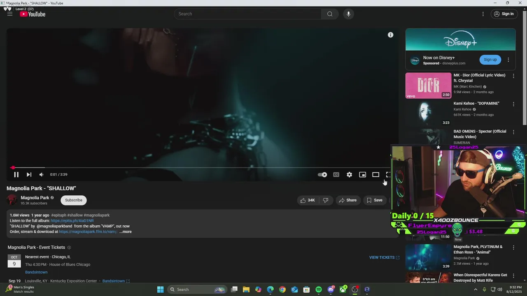Open clock showing 9:32 PM
This screenshot has width=527, height=296.
515,289
